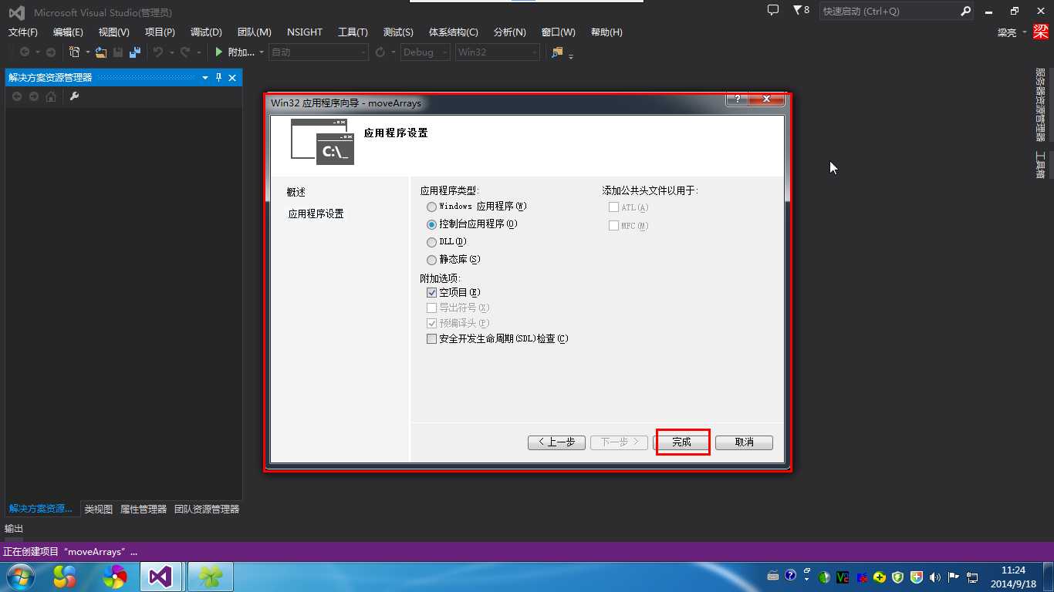The image size is (1054, 592).
Task: Click the Home icon in Solution Explorer
Action: click(x=51, y=96)
